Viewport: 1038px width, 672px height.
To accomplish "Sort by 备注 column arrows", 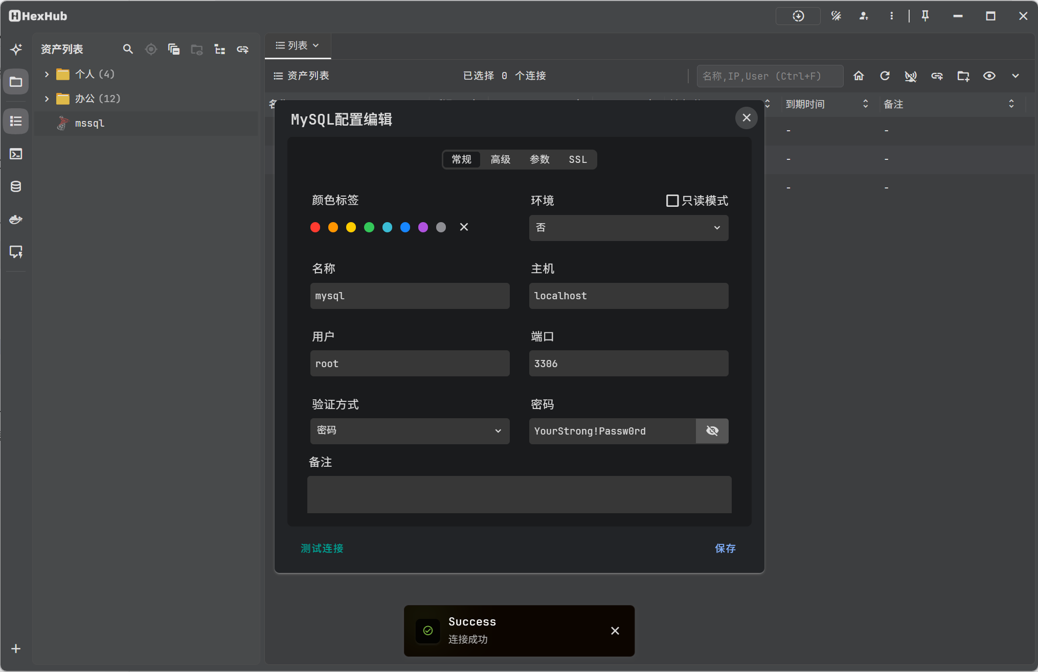I will 1011,104.
